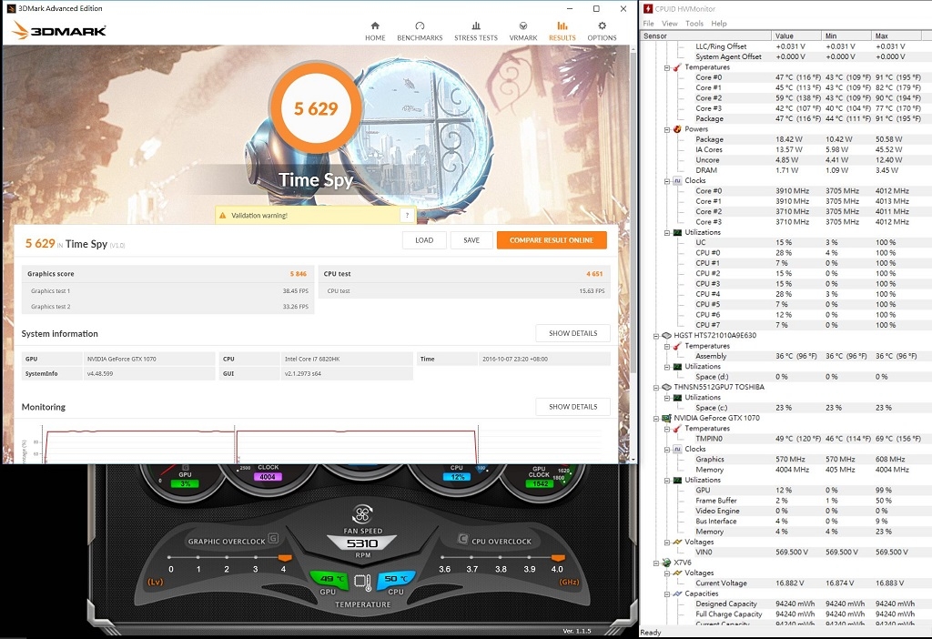Open HWMonitor File menu
This screenshot has width=932, height=639.
tap(648, 23)
